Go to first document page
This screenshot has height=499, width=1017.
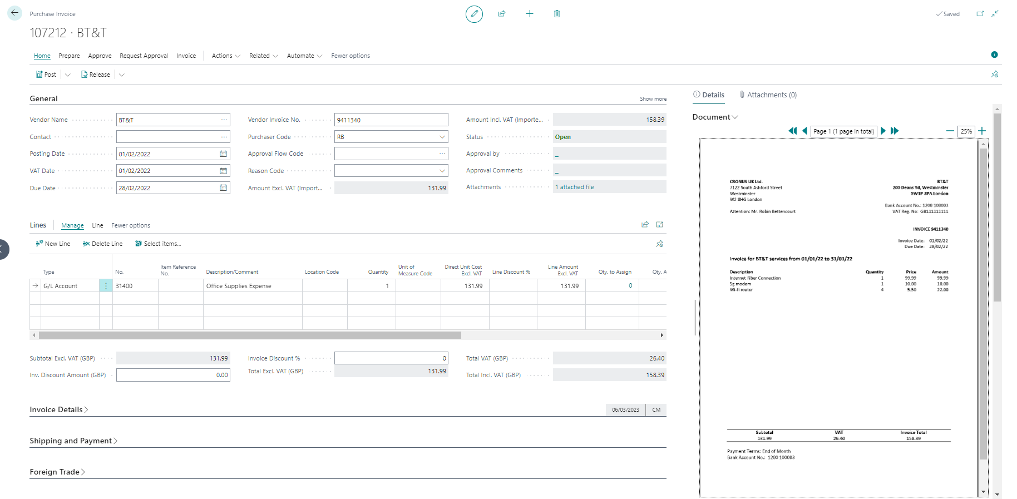792,131
